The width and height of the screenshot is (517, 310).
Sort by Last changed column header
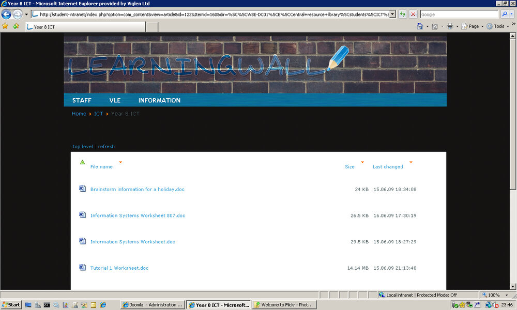click(x=388, y=167)
